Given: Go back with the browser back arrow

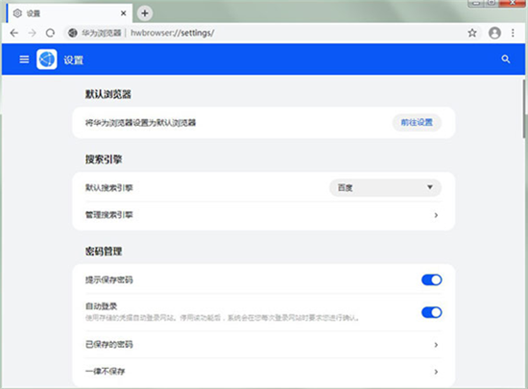Looking at the screenshot, I should [x=14, y=33].
